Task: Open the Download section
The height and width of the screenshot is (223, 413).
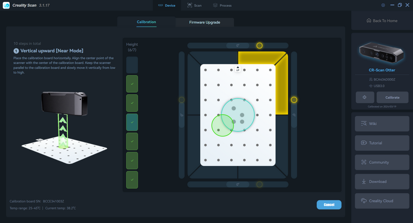Action: point(382,182)
